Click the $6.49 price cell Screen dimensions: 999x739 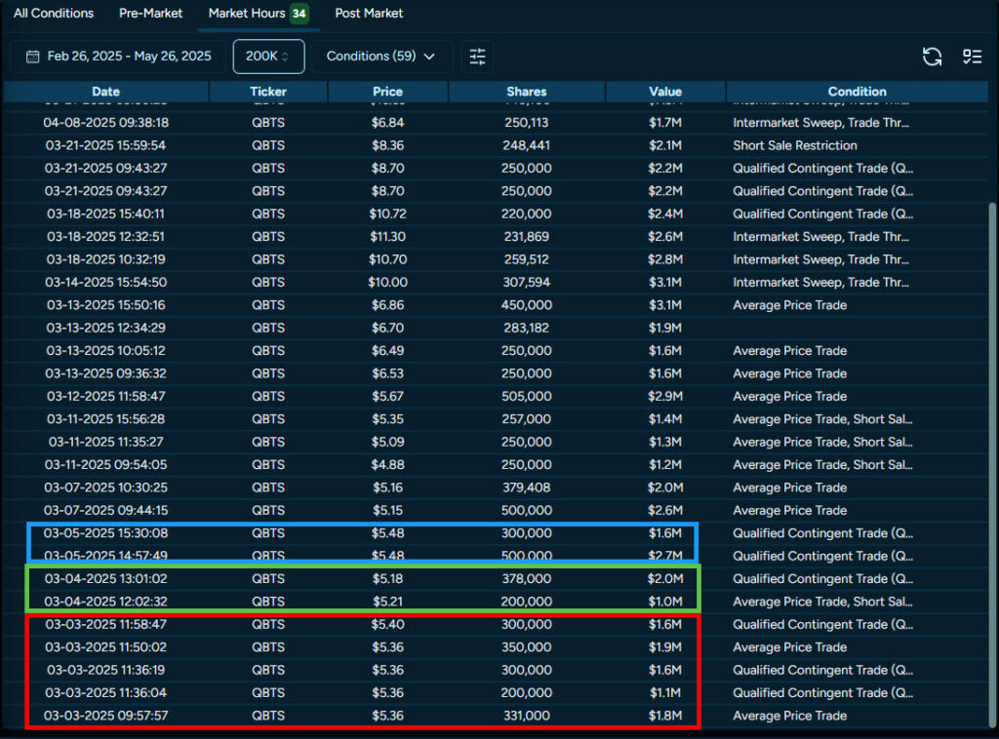[387, 351]
